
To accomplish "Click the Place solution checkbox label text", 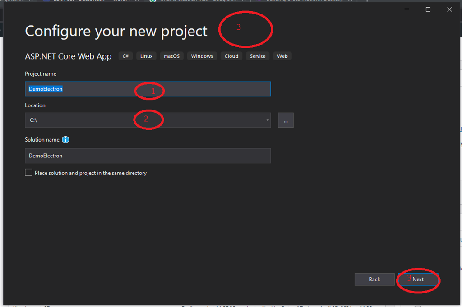I will pos(90,173).
